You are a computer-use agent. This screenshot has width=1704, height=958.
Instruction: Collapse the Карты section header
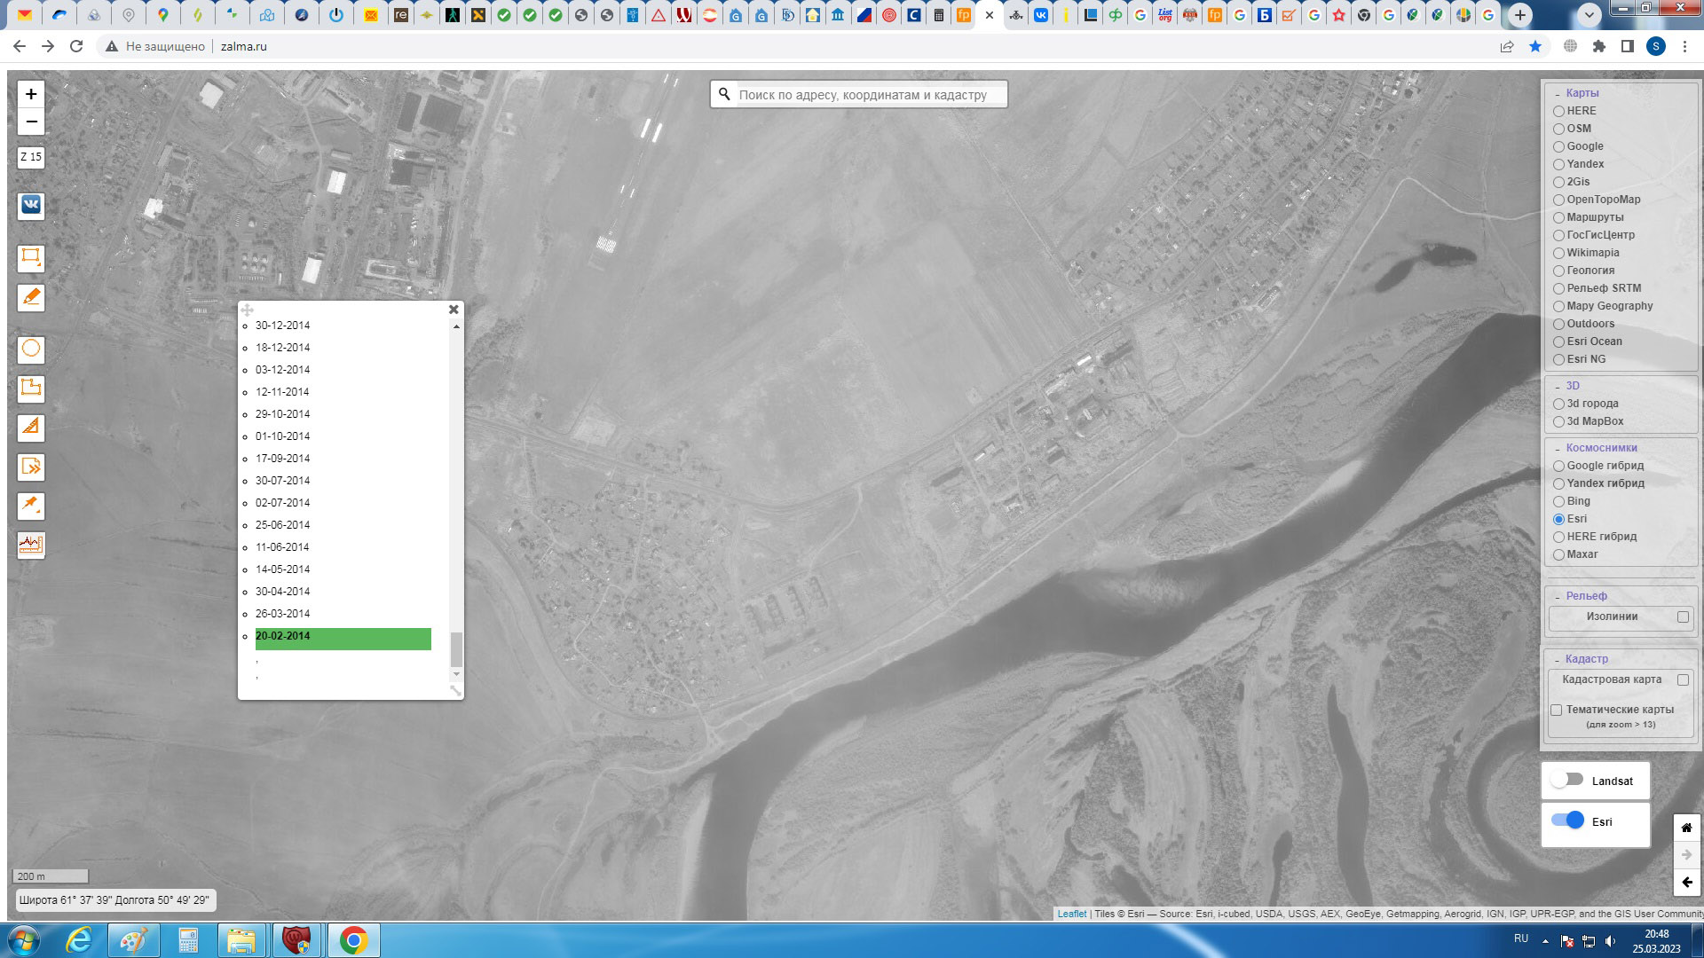pyautogui.click(x=1582, y=93)
